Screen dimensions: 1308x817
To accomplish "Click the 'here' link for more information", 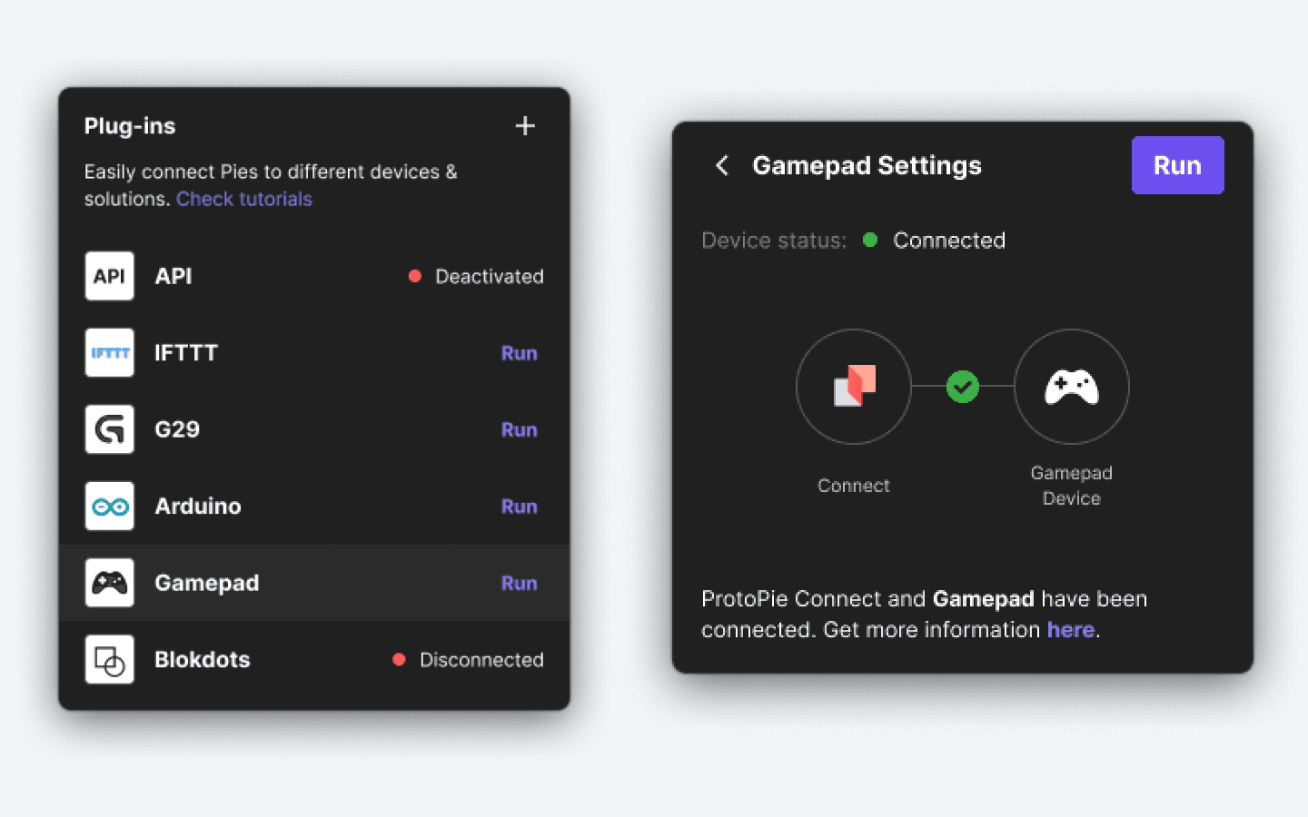I will [x=1071, y=629].
